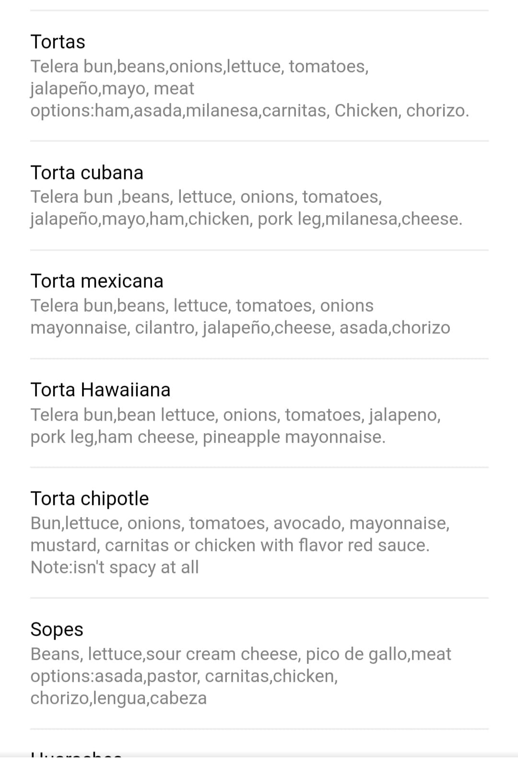Tap Torta chipotle line starting with Bun, lettuce
Viewport: 518px width, 764px height.
[240, 523]
